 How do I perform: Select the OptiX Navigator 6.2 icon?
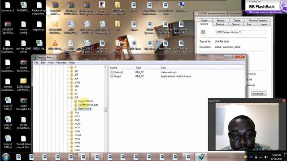coord(24,104)
